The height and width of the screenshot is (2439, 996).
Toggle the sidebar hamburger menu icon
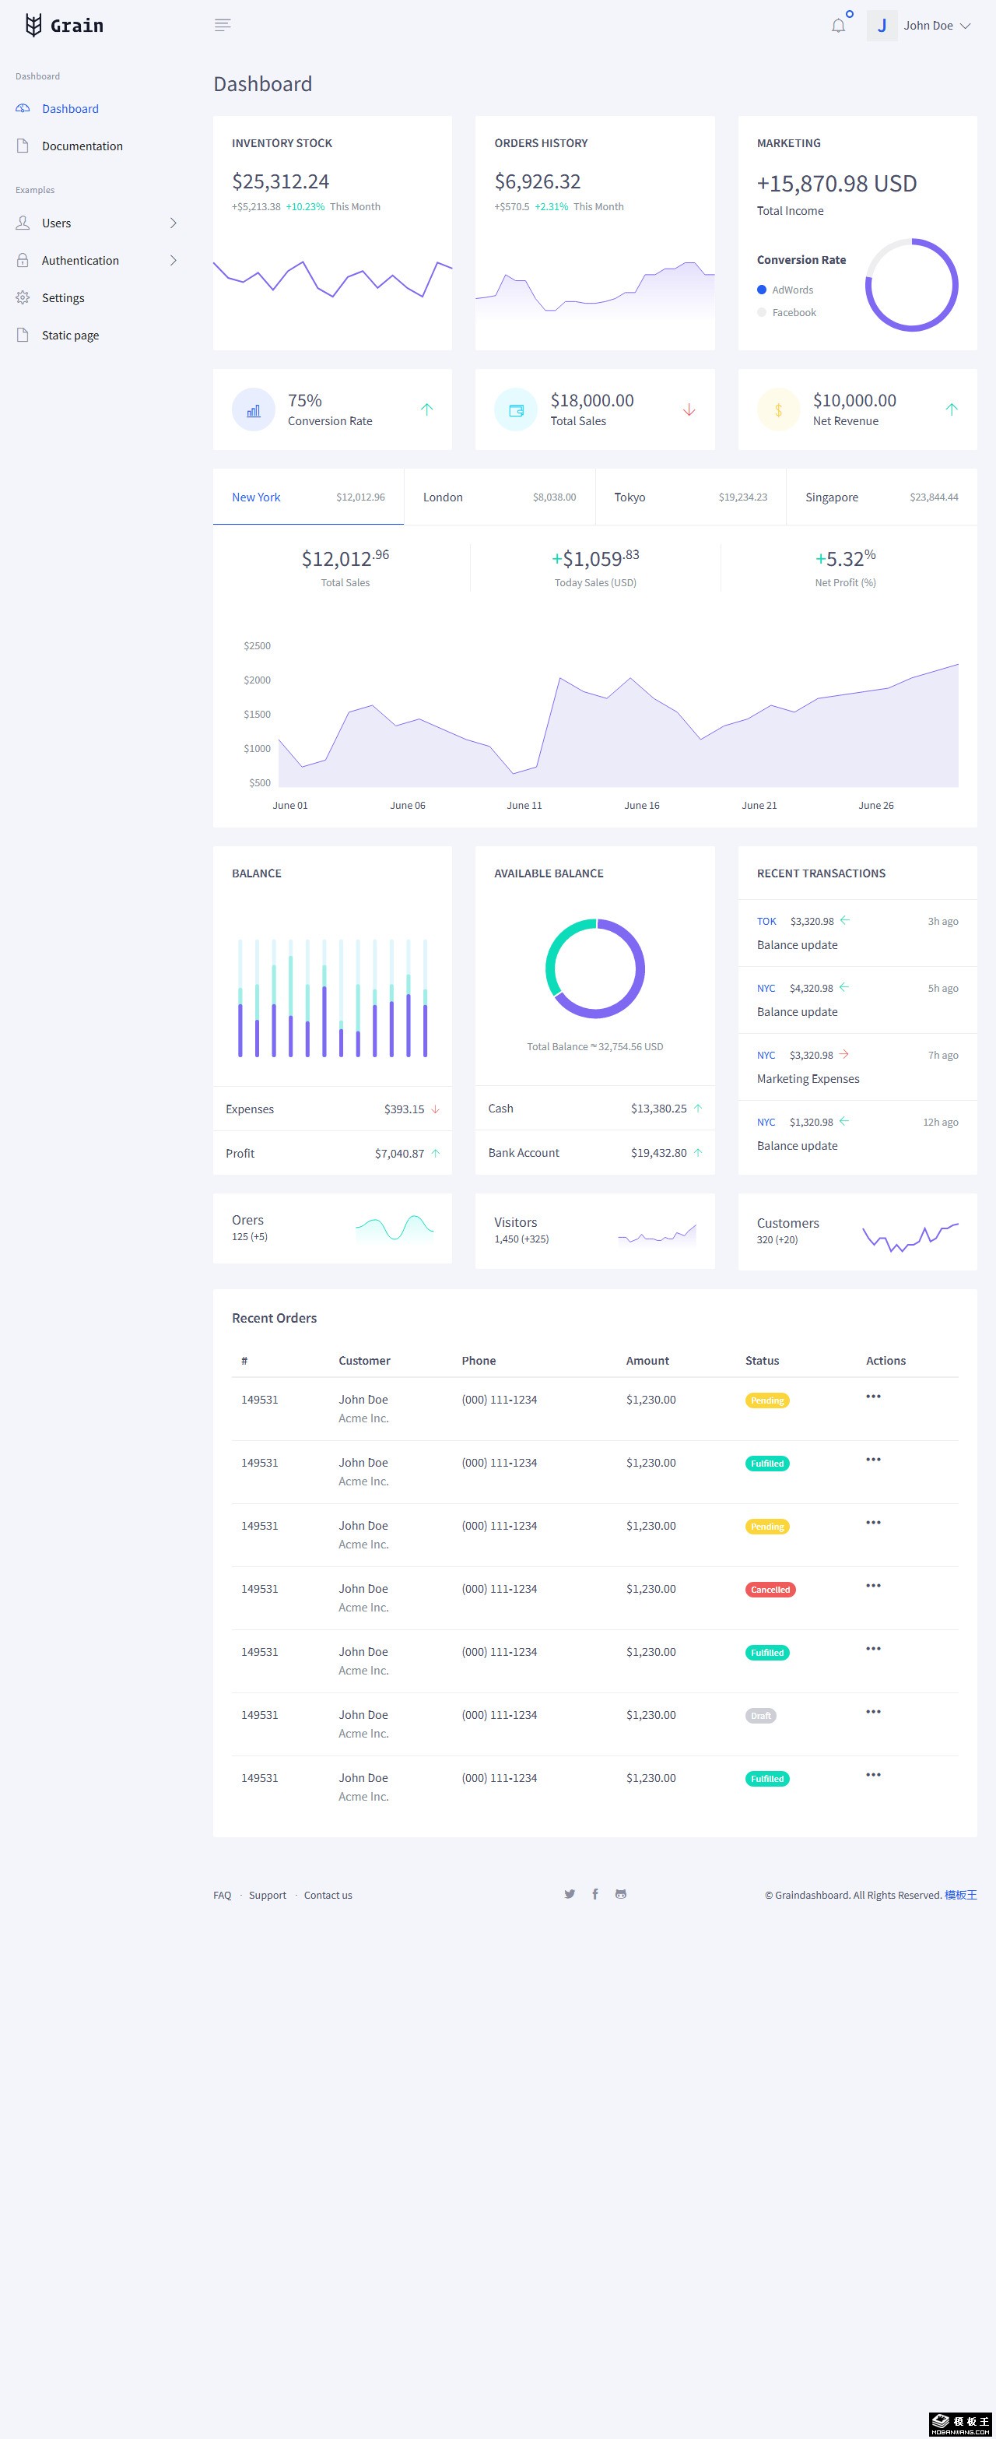click(223, 26)
